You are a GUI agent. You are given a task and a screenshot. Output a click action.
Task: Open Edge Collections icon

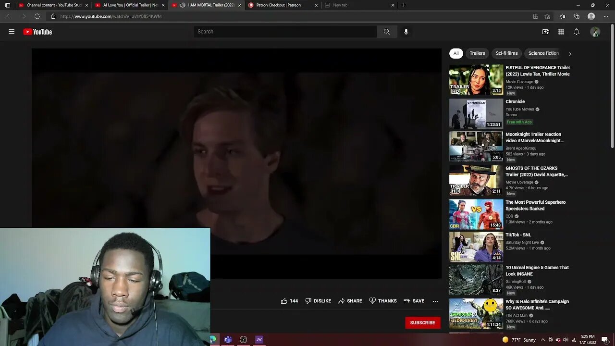(x=577, y=16)
